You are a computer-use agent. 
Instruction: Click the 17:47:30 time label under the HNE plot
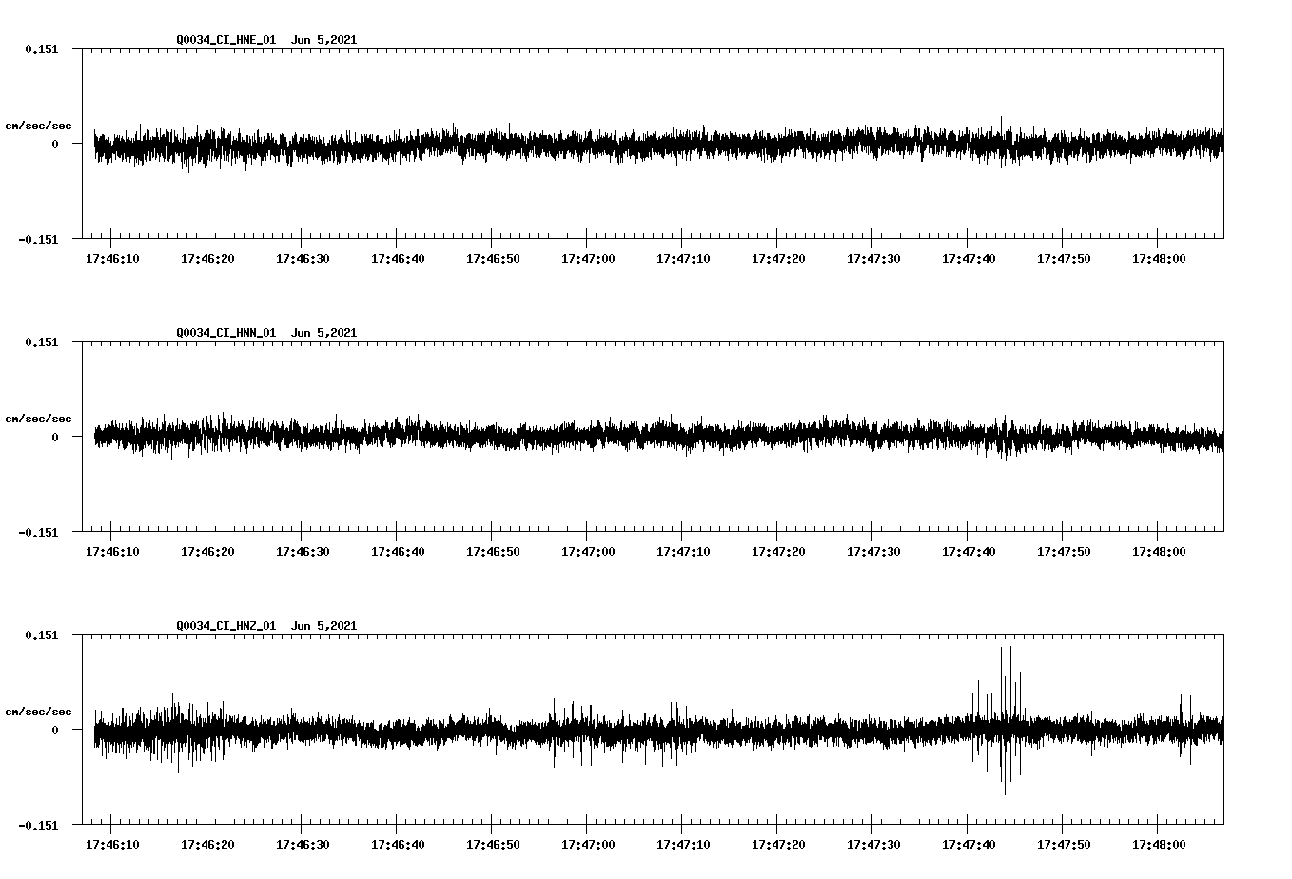pos(873,258)
